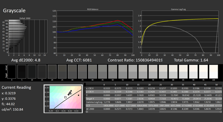This screenshot has height=122, width=223.
Task: Click the data table's right scroll arrow
Action: [x=221, y=112]
